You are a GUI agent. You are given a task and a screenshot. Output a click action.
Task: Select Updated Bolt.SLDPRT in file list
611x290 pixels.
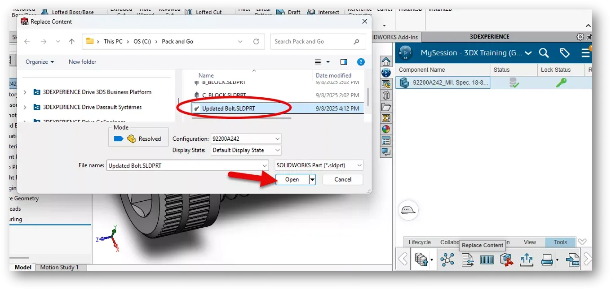(277, 108)
